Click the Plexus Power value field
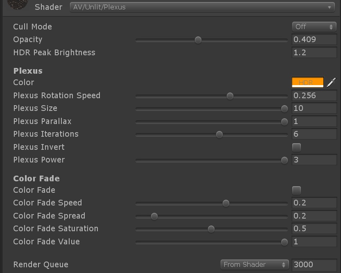The image size is (341, 273). tap(314, 160)
